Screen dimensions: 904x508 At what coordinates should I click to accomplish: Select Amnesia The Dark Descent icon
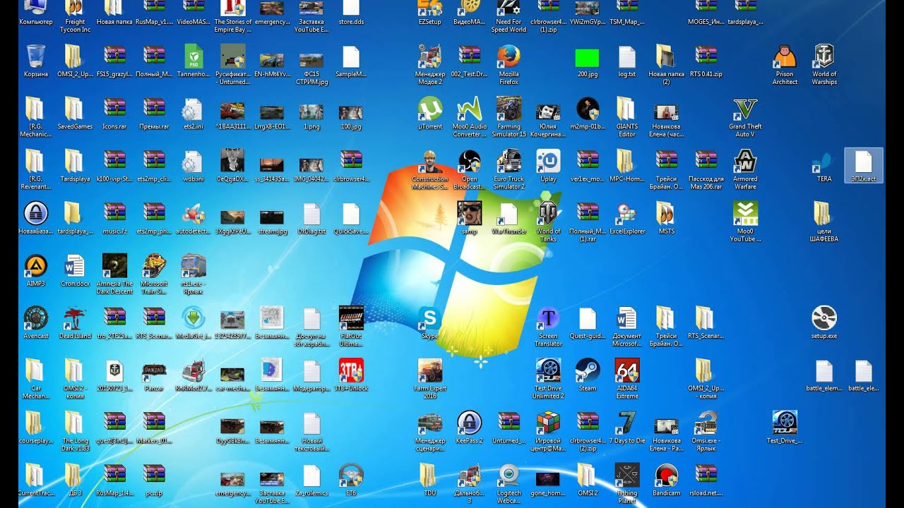(114, 274)
